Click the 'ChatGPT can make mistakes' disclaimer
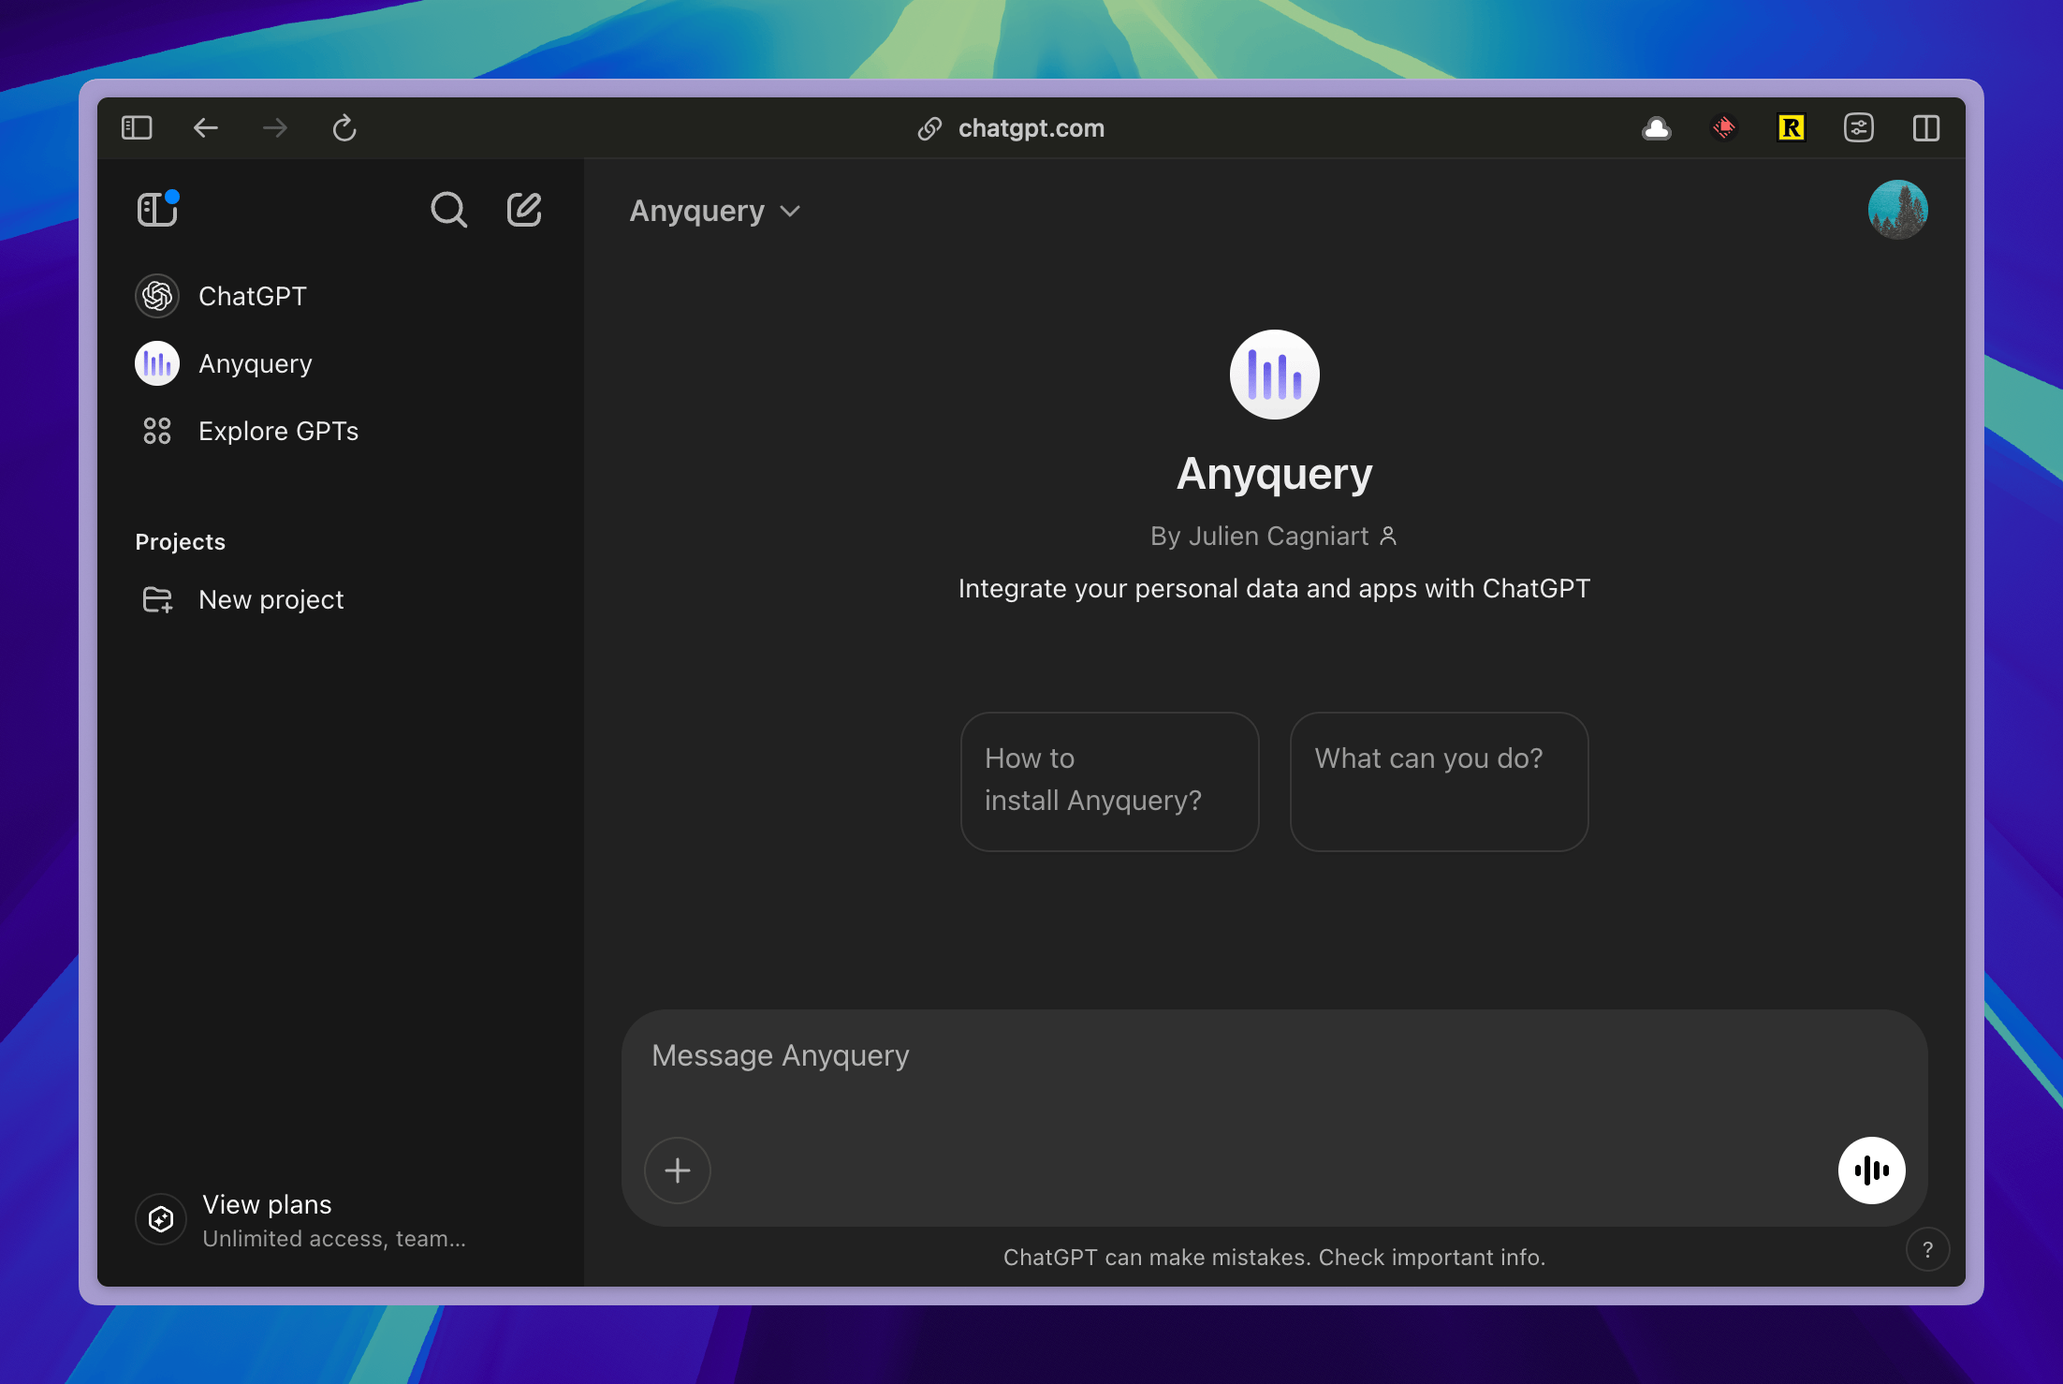This screenshot has width=2063, height=1384. click(1274, 1258)
